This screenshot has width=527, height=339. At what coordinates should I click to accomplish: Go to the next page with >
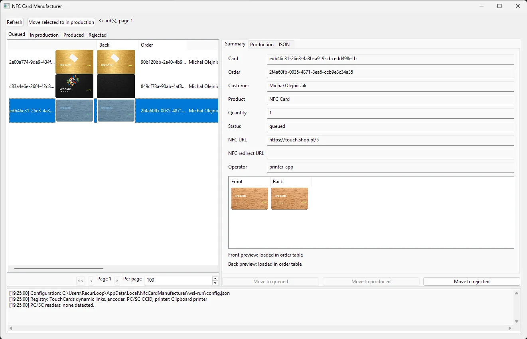pos(117,281)
